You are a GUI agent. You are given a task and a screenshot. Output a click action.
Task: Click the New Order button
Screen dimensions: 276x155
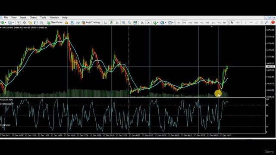(55, 22)
